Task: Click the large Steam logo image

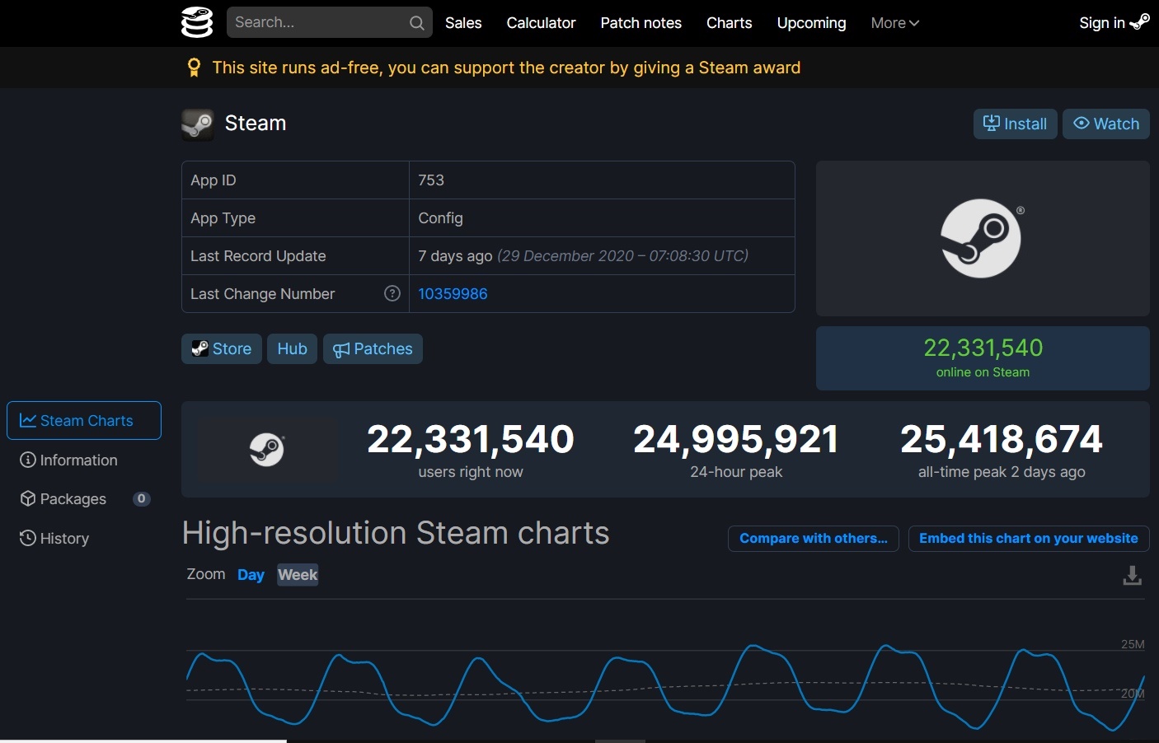Action: pyautogui.click(x=983, y=238)
